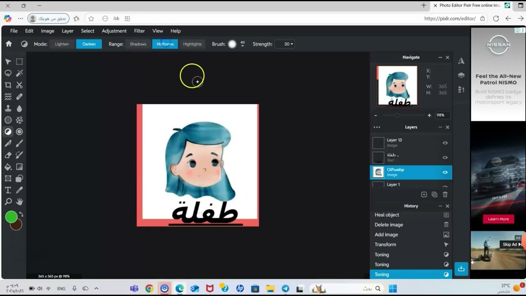Hide Layer 13 with eye icon
This screenshot has height=296, width=526.
pyautogui.click(x=445, y=143)
